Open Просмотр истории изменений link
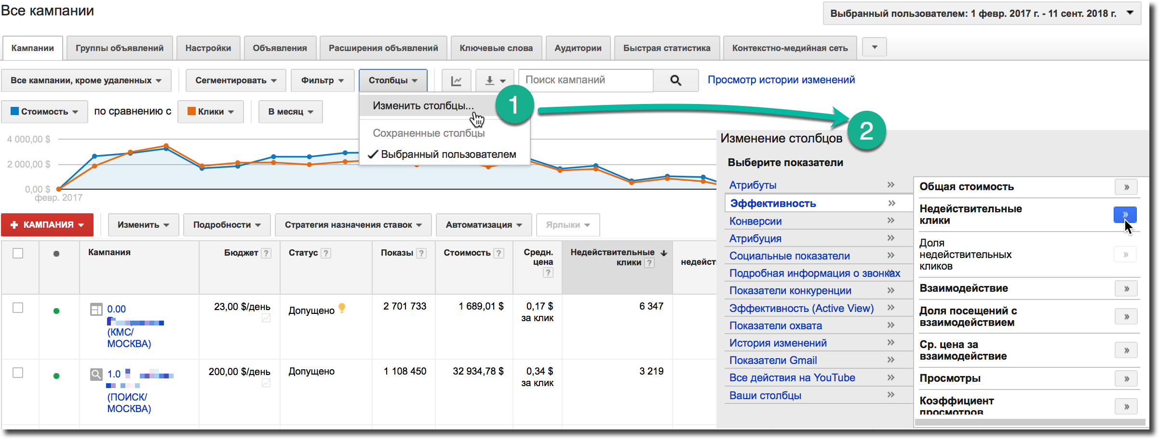This screenshot has height=441, width=1159. [781, 80]
